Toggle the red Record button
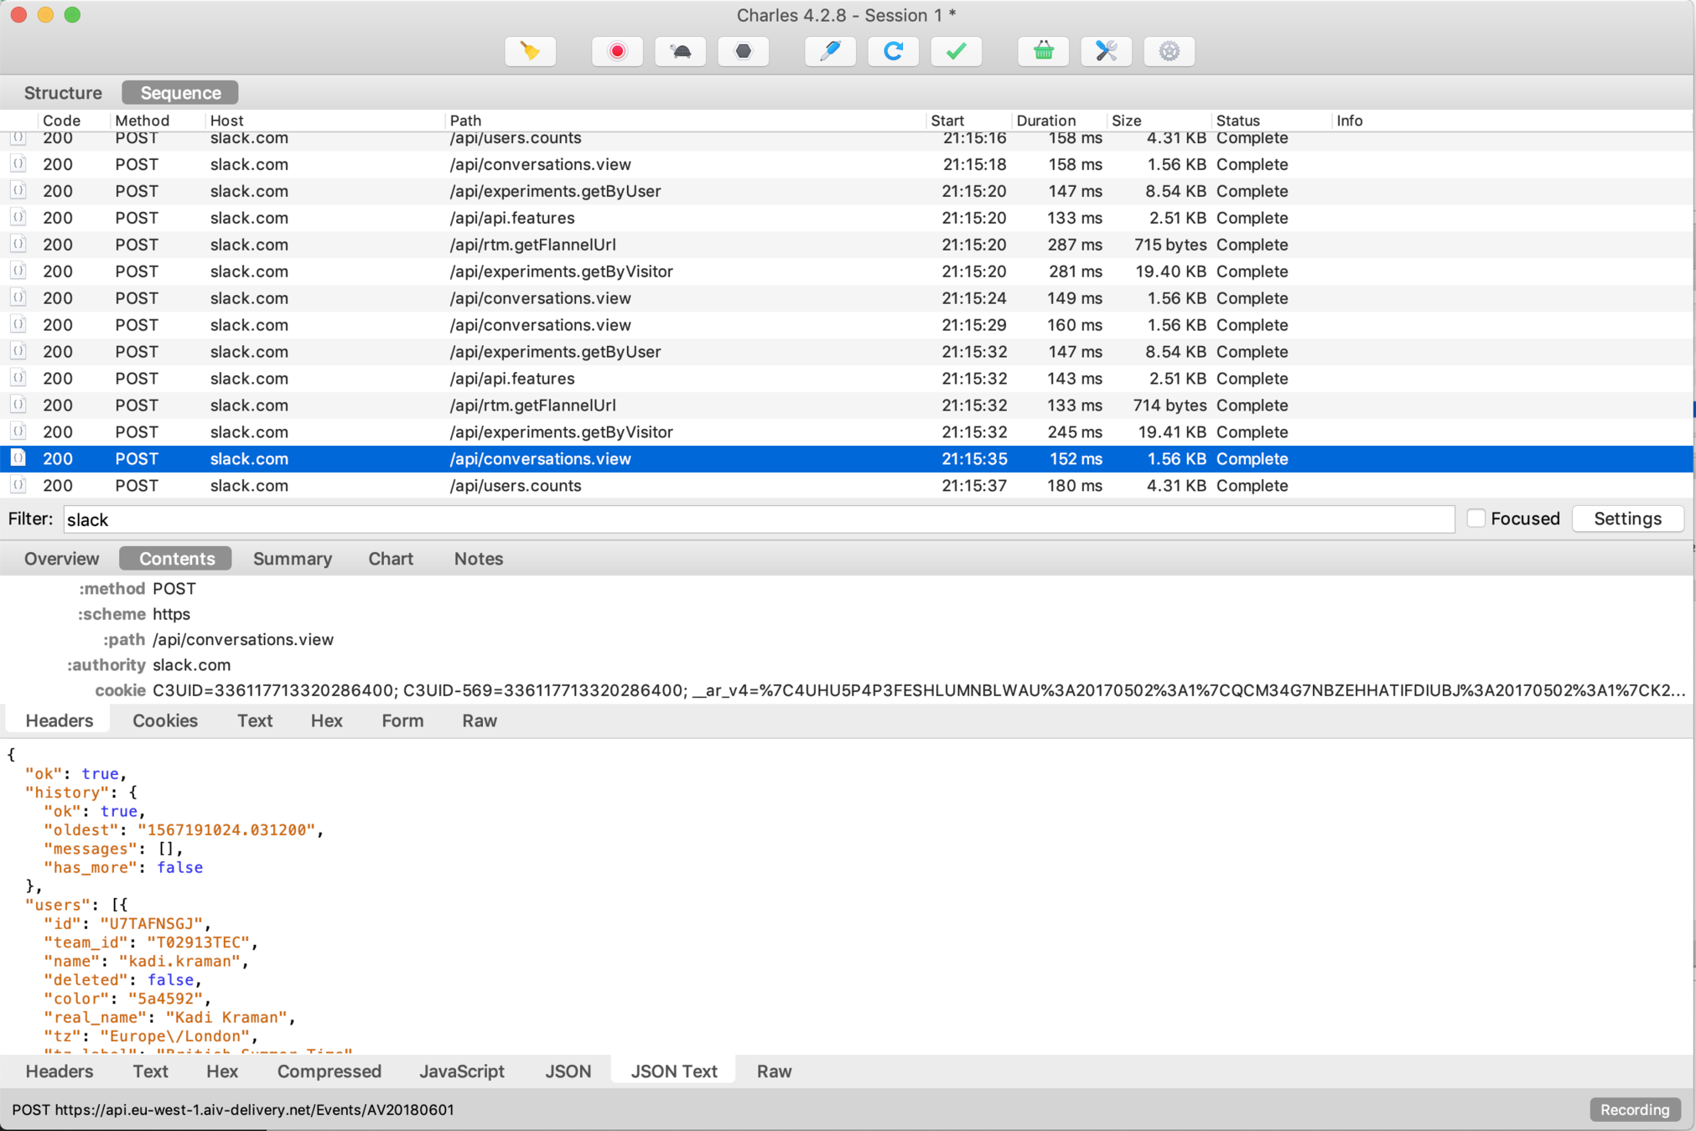 tap(617, 52)
